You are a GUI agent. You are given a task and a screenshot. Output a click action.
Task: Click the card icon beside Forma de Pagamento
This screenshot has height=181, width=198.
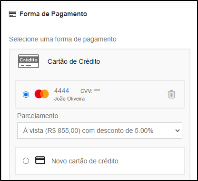pyautogui.click(x=12, y=14)
